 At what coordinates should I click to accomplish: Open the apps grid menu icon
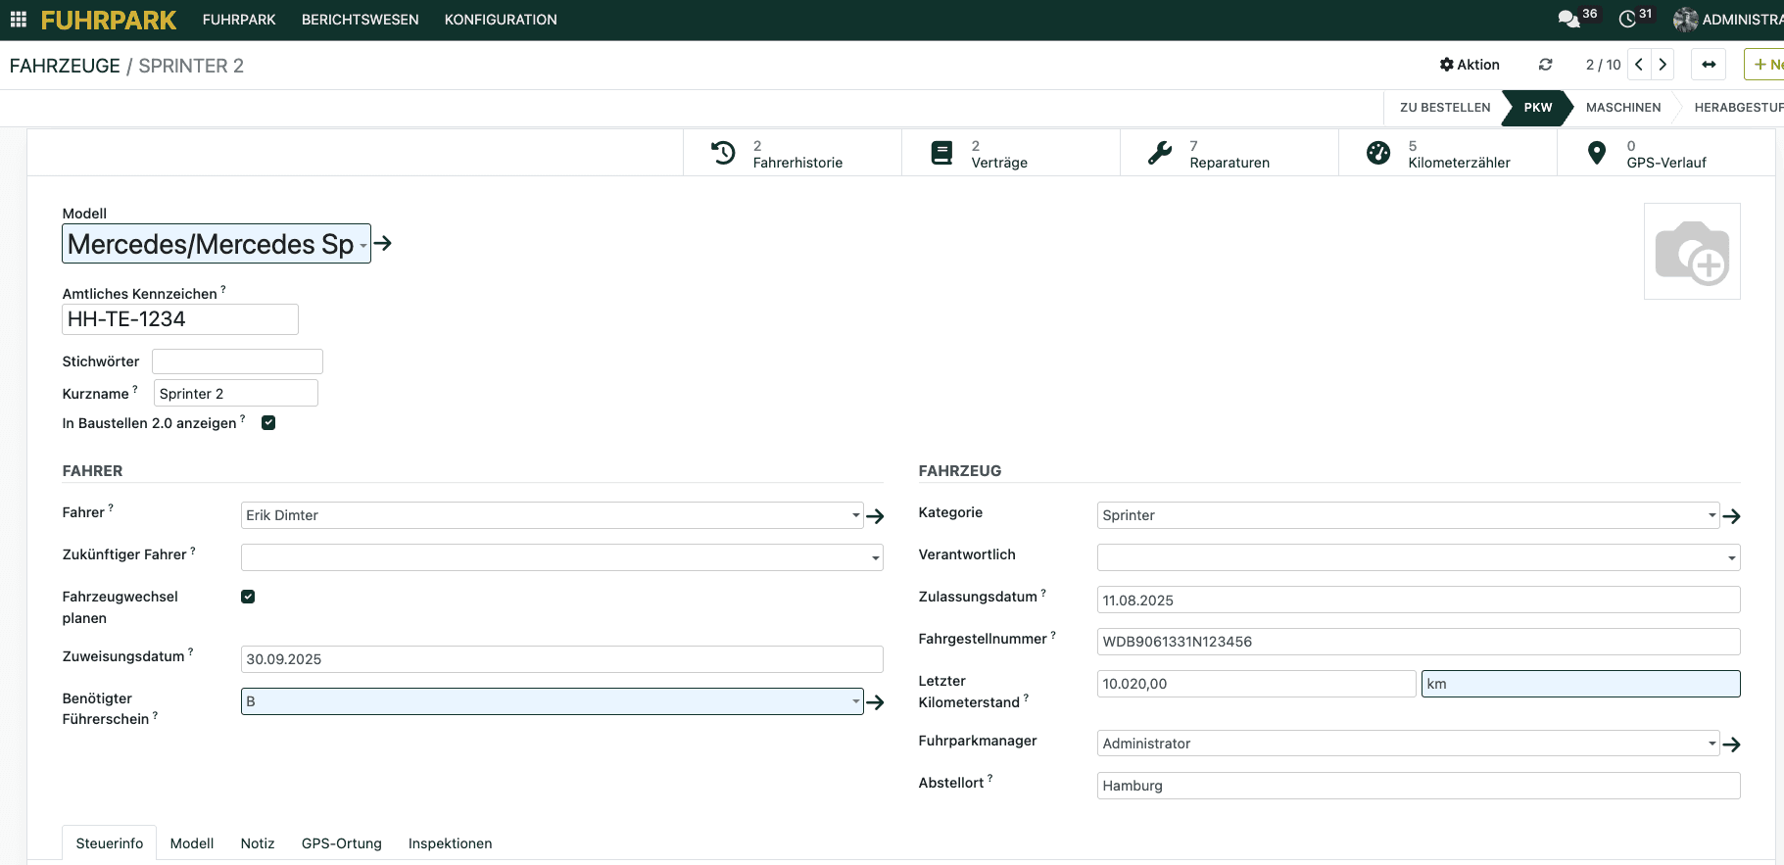click(x=19, y=20)
